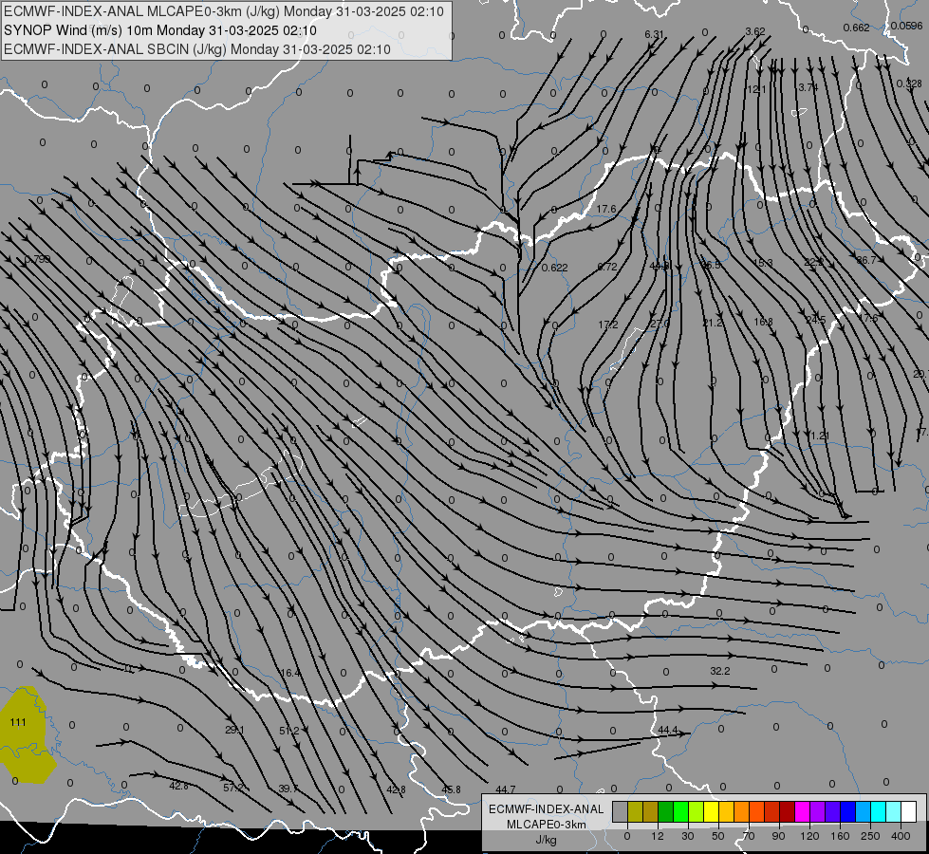The width and height of the screenshot is (929, 854).
Task: Click the map value '32.2'
Action: [720, 671]
